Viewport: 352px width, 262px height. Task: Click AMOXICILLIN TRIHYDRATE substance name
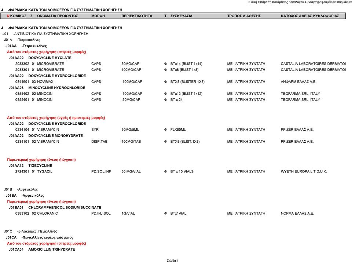coord(52,250)
